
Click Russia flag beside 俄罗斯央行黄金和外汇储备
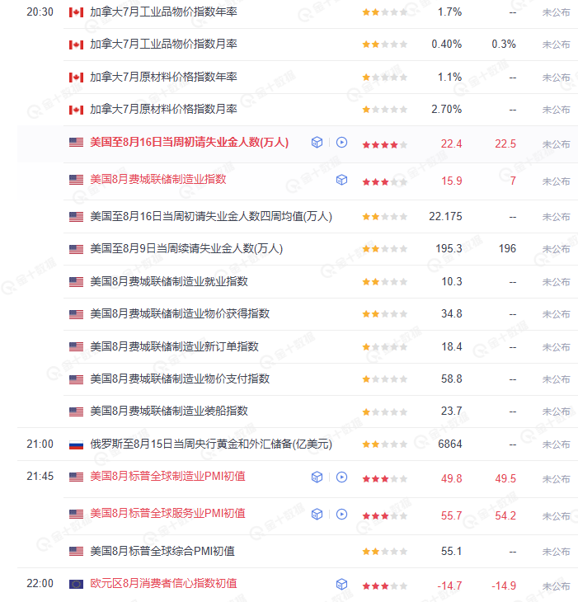point(76,444)
